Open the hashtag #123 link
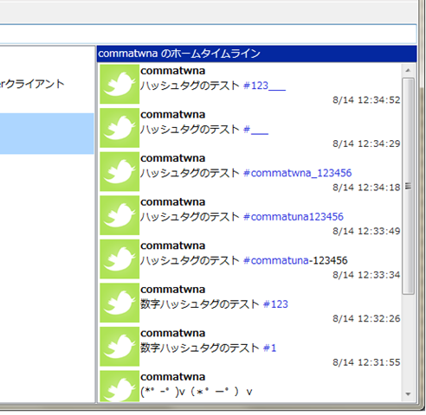 coord(275,304)
